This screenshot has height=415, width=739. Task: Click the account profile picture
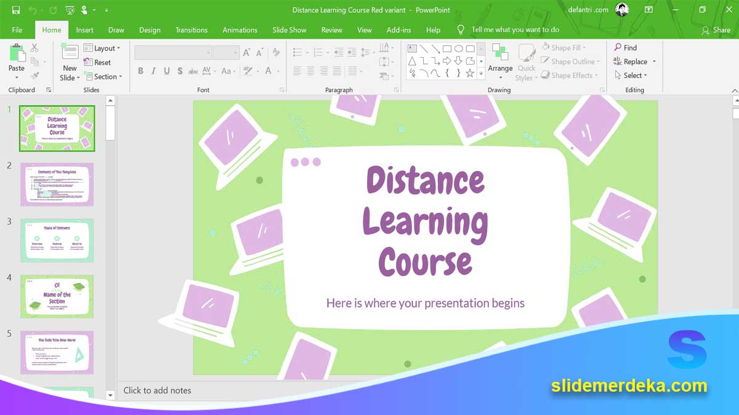[622, 10]
